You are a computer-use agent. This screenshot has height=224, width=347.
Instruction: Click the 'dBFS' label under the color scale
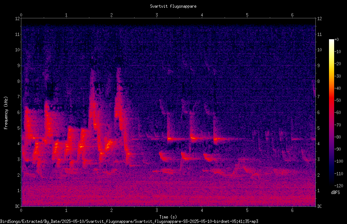click(x=335, y=192)
